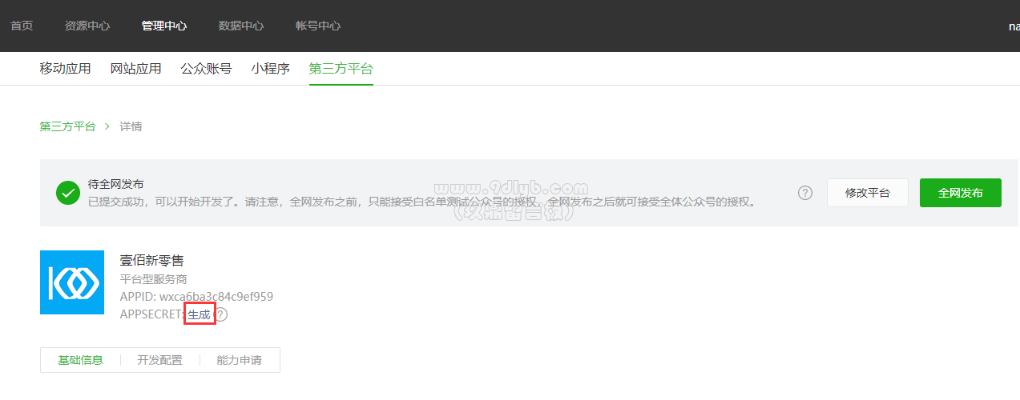Click the 平台型服务商 label
The image size is (1020, 400).
[x=154, y=279]
